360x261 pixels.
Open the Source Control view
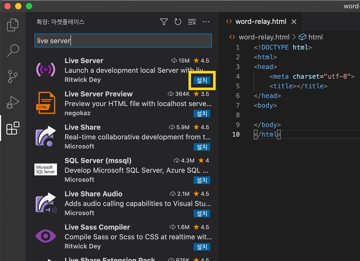point(12,76)
